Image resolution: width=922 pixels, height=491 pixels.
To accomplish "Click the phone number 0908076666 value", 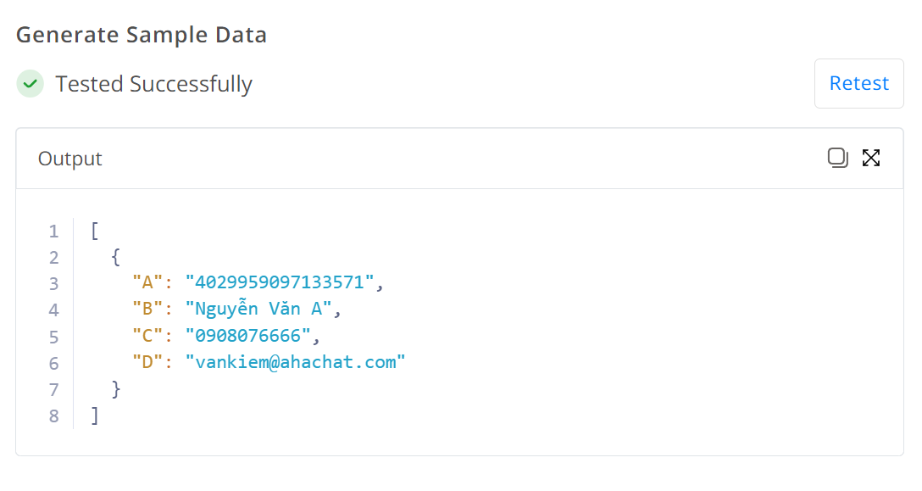I will pos(247,336).
